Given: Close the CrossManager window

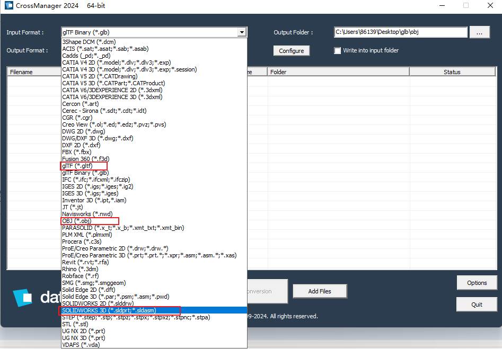Looking at the screenshot, I should pos(490,5).
